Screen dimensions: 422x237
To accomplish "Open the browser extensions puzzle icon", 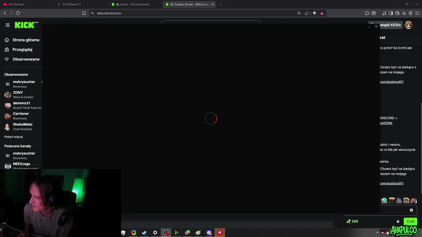I will (367, 13).
